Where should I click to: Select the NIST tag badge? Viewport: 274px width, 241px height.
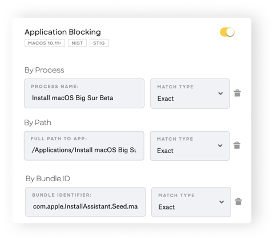[x=77, y=43]
